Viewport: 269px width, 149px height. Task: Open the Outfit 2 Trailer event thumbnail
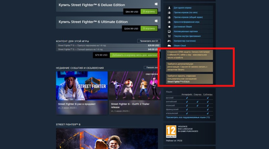tap(135, 86)
